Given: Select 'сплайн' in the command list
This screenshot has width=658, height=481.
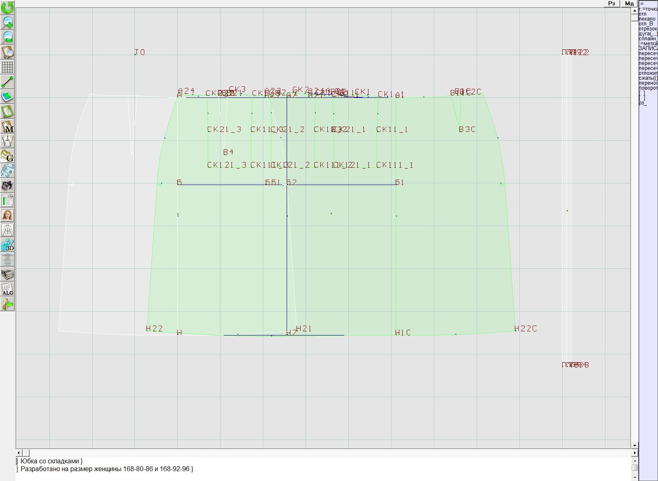Looking at the screenshot, I should coord(648,39).
